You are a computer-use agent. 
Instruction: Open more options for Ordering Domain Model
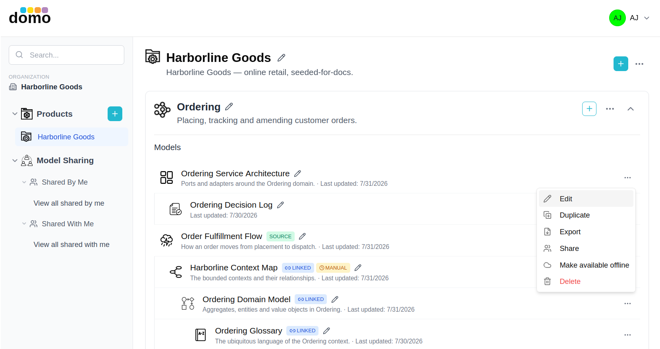pyautogui.click(x=627, y=304)
